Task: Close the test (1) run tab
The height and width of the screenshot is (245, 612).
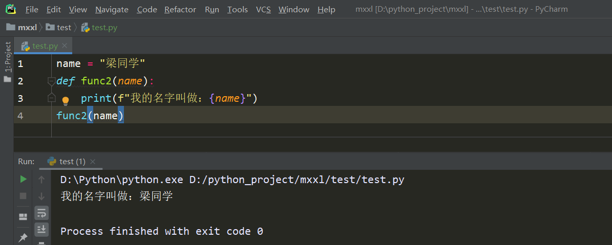Action: tap(93, 161)
